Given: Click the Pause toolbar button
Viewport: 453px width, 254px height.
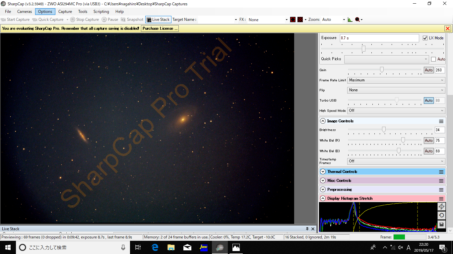Looking at the screenshot, I should coord(110,20).
